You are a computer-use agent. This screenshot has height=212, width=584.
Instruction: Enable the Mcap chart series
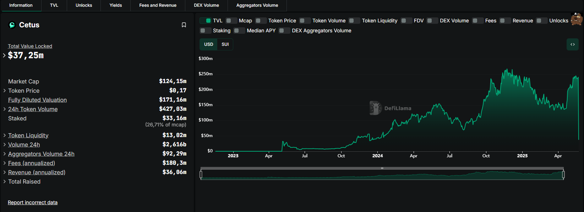tap(231, 21)
